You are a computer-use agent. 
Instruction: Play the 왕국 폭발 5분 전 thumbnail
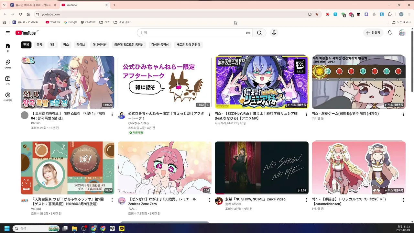coord(67,82)
